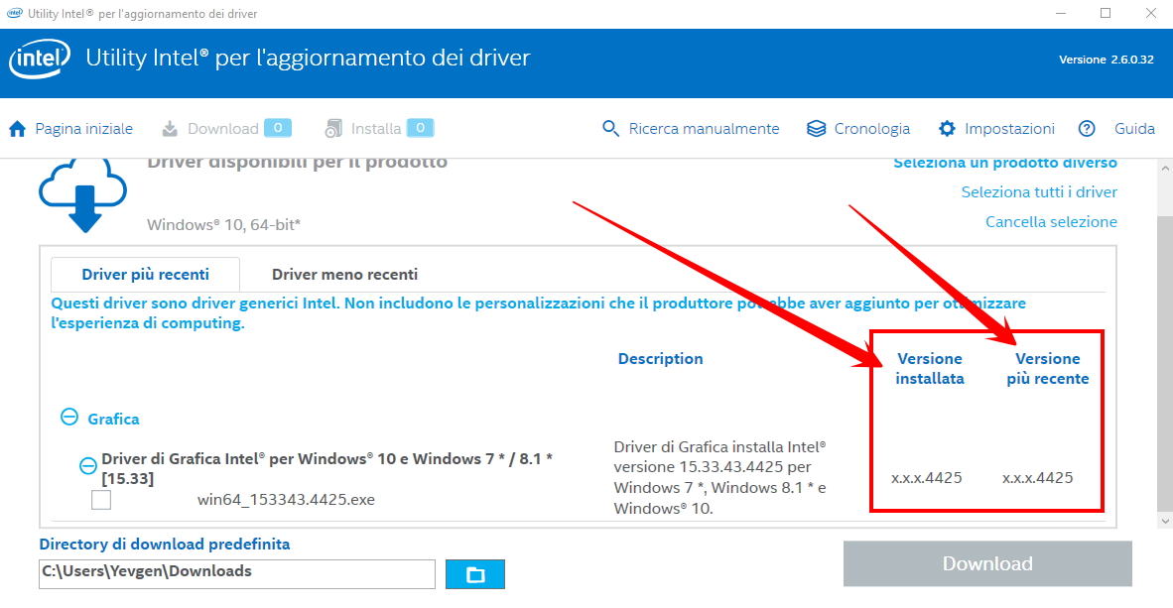This screenshot has width=1173, height=608.
Task: Click the Description column header
Action: coord(661,359)
